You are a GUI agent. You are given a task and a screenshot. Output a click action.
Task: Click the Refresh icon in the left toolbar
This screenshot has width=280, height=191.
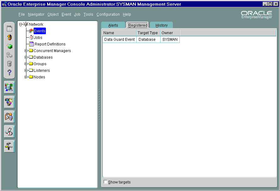coord(9,37)
